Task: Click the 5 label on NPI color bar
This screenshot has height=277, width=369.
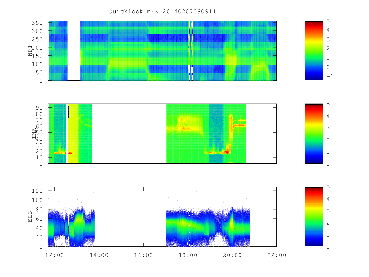Action: point(328,21)
